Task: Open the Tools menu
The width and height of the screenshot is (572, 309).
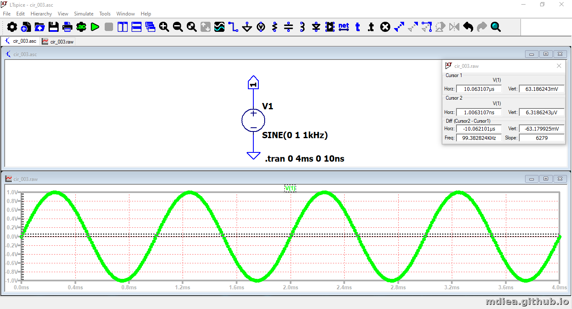Action: coord(105,14)
